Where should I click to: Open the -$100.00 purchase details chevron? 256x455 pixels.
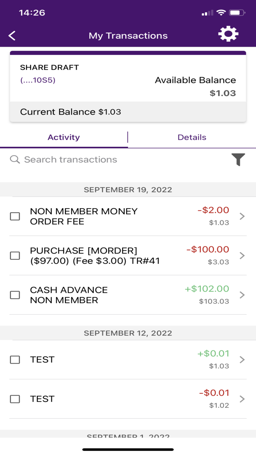242,255
